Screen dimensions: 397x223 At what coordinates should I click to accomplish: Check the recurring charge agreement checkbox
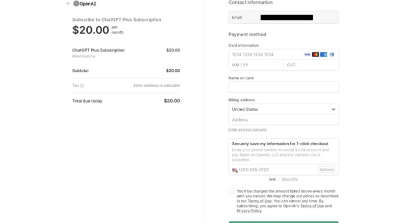coord(231,191)
